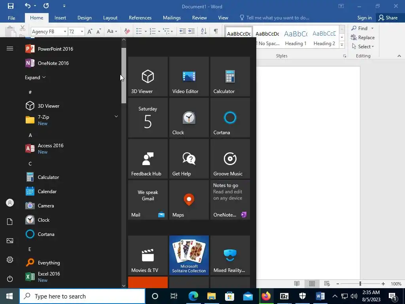
Task: Select the Heading 2 style
Action: point(324,38)
